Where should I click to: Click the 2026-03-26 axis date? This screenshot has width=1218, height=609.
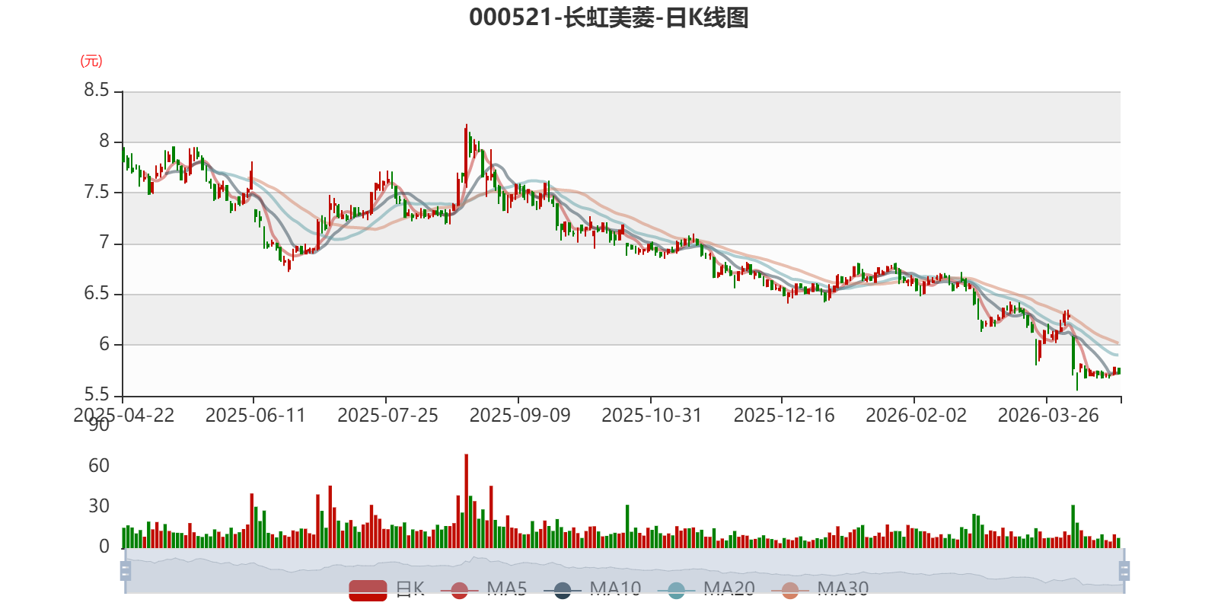(1048, 416)
